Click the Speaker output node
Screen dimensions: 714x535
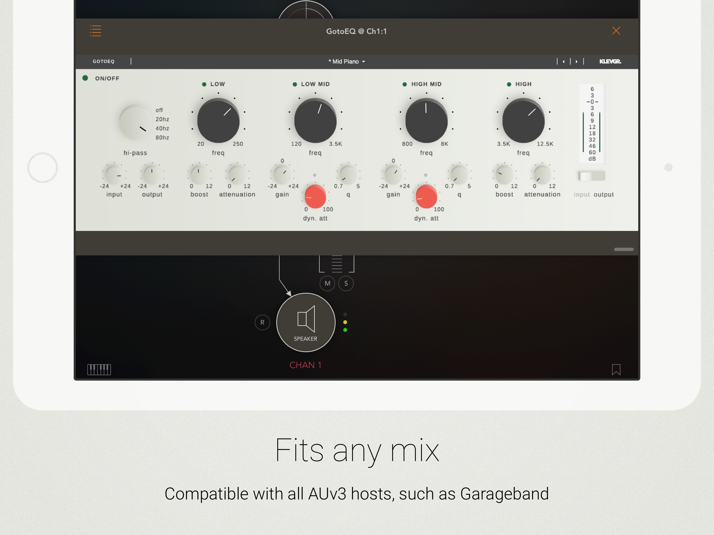(x=306, y=322)
